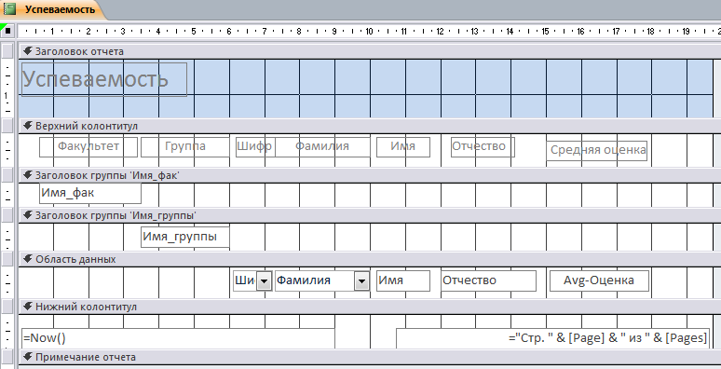
Task: Click the report selector square at ruler corner
Action: (7, 32)
